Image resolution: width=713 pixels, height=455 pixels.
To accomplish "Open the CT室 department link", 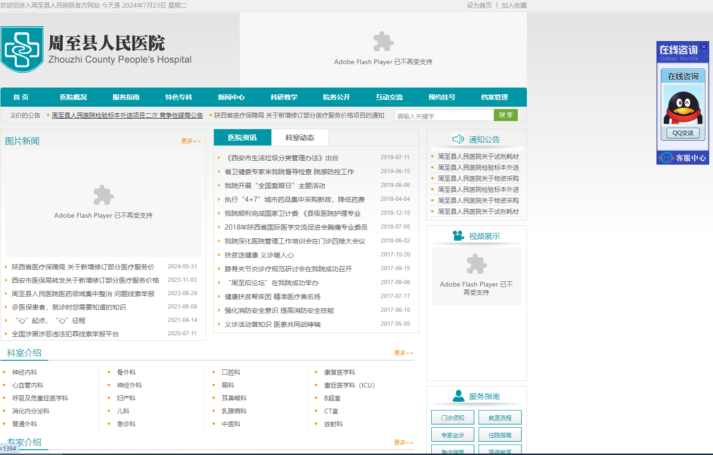I will pos(331,411).
